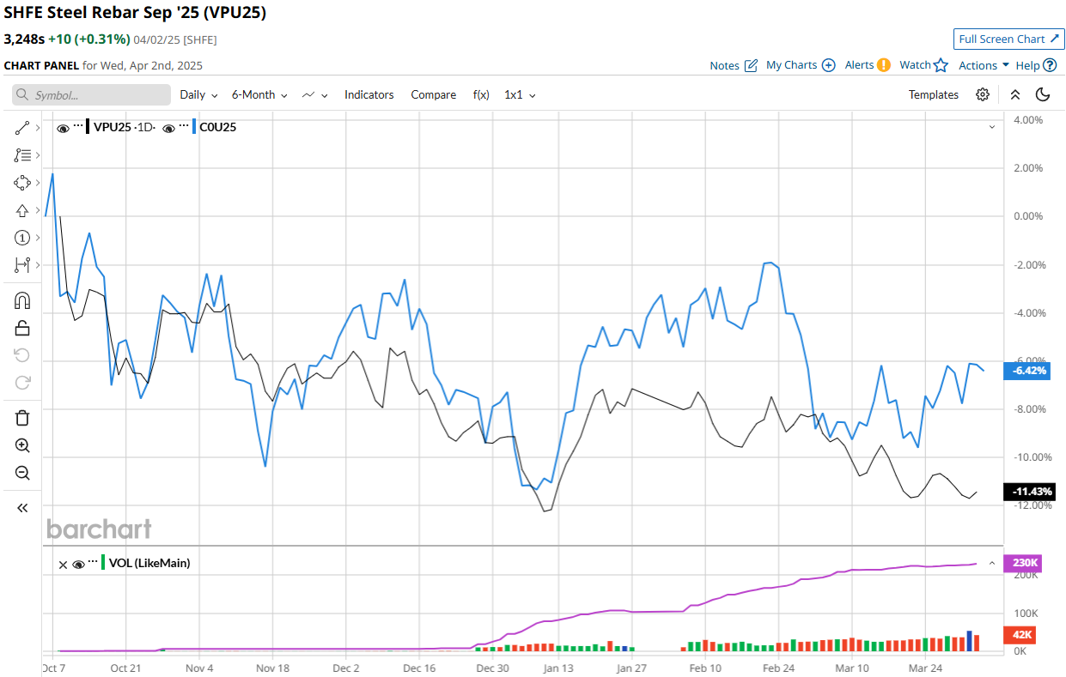1066x677 pixels.
Task: Select the trend line drawing tool
Action: (x=22, y=128)
